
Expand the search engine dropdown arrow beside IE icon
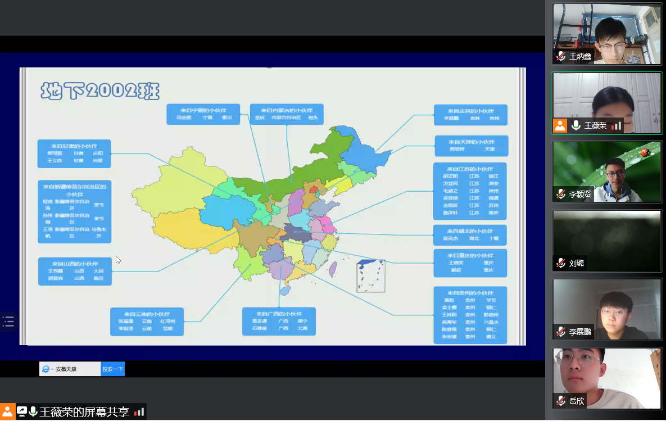pos(52,369)
